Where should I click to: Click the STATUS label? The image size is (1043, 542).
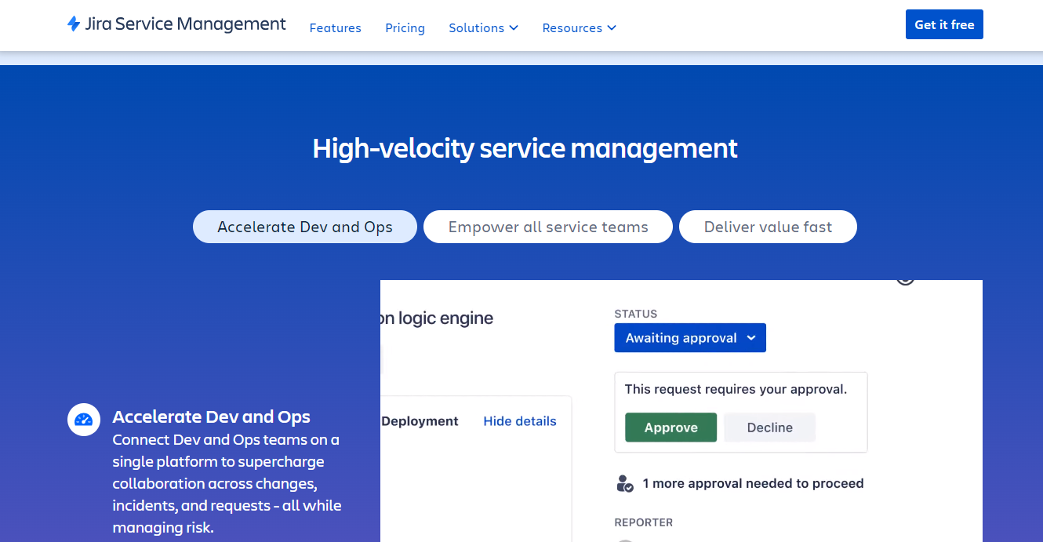636,314
